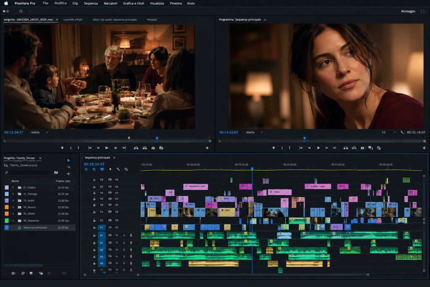Switch to Mixer clip audio tab
Viewport: 430px width, 287px height.
click(115, 20)
